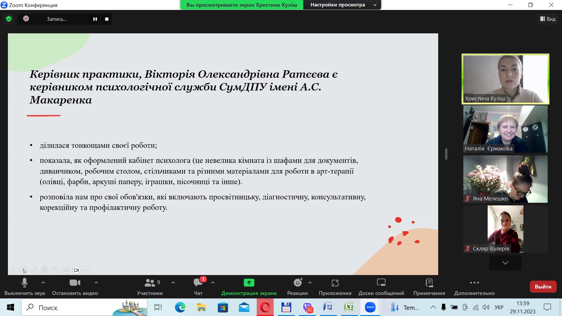Image resolution: width=562 pixels, height=316 pixels.
Task: Switch to Zoom on taskbar
Action: [370, 308]
